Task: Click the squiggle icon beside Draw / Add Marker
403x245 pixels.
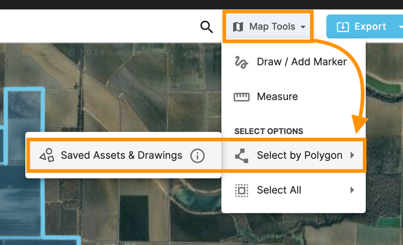Action: click(241, 62)
